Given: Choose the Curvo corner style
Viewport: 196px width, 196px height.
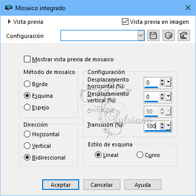Looking at the screenshot, I should 140,155.
